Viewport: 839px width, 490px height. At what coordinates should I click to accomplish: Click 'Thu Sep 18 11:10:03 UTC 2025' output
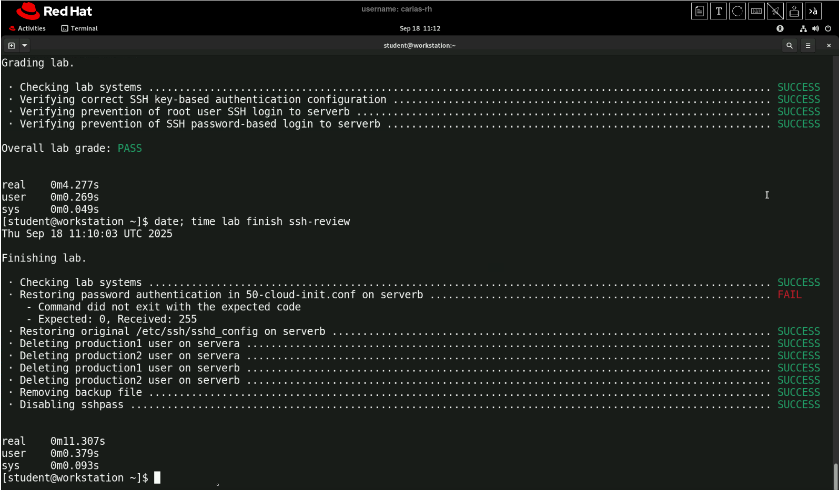coord(87,234)
